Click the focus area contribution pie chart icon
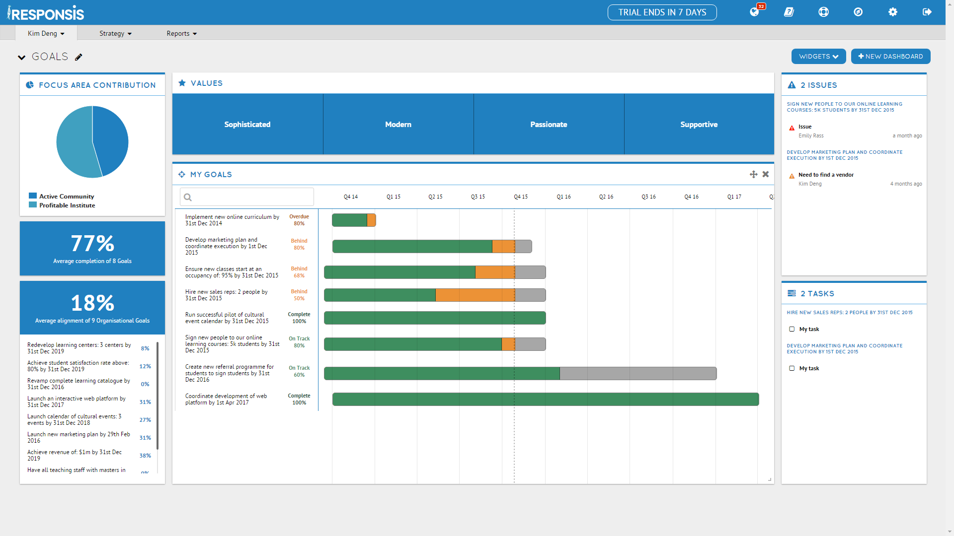 [30, 84]
